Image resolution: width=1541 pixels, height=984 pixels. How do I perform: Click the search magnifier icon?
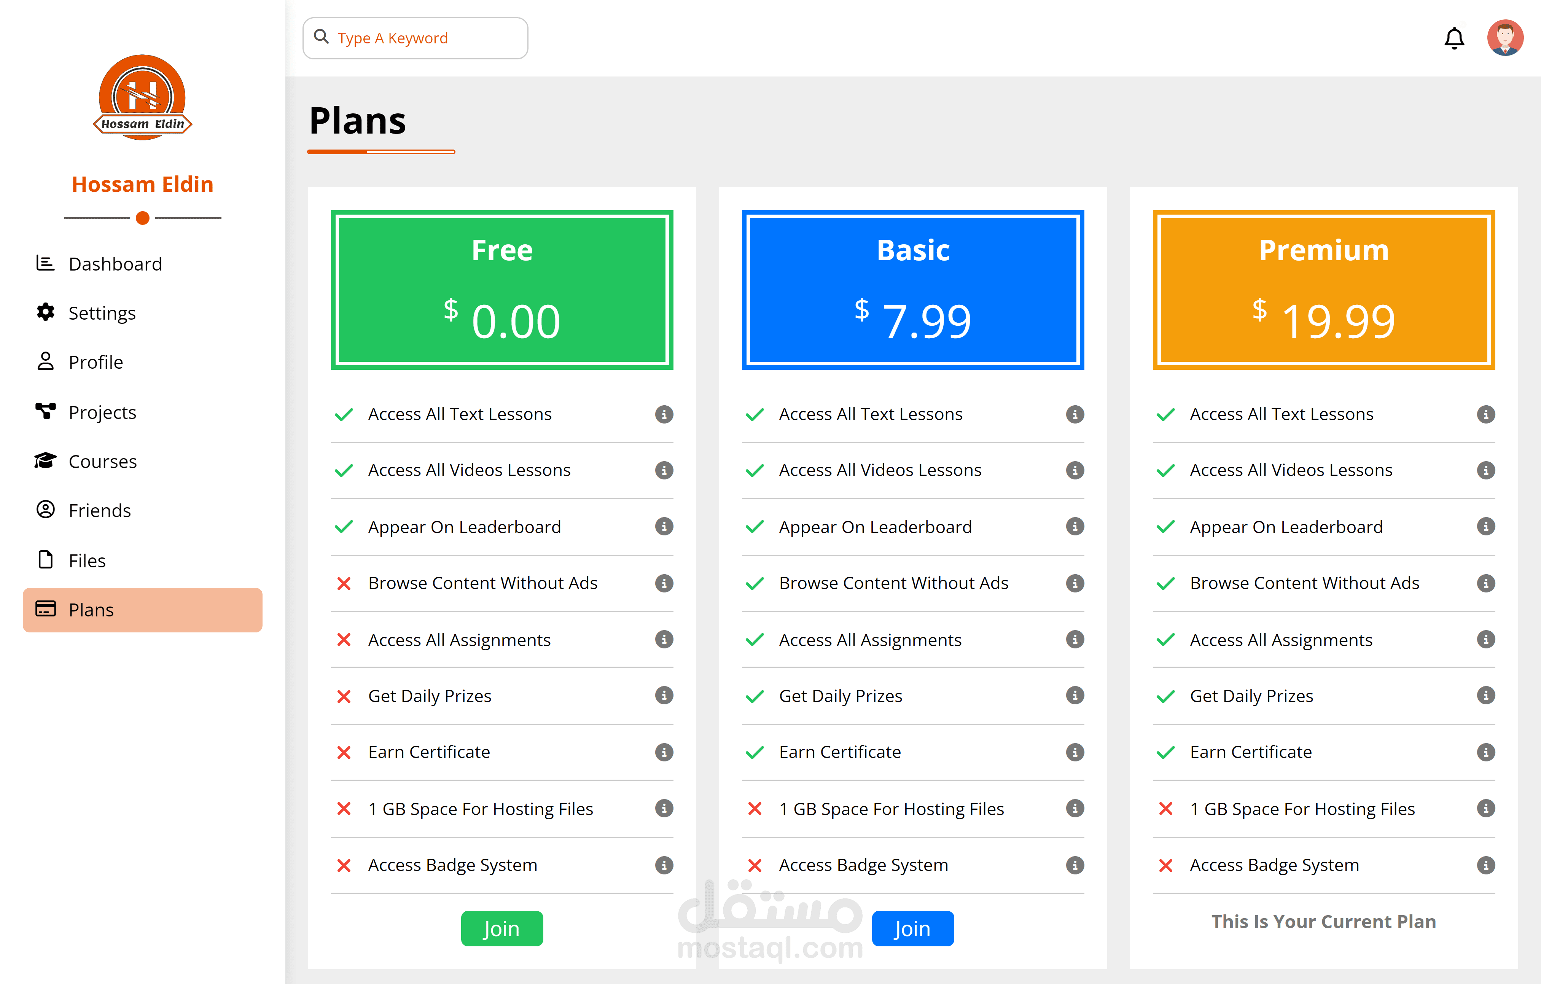pos(321,37)
